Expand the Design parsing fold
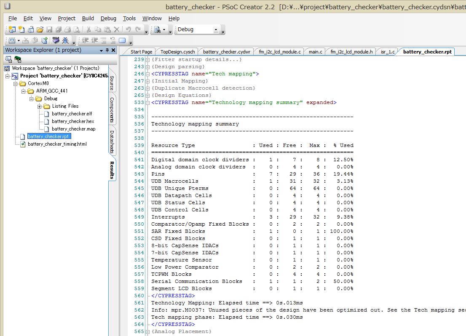 coord(147,67)
